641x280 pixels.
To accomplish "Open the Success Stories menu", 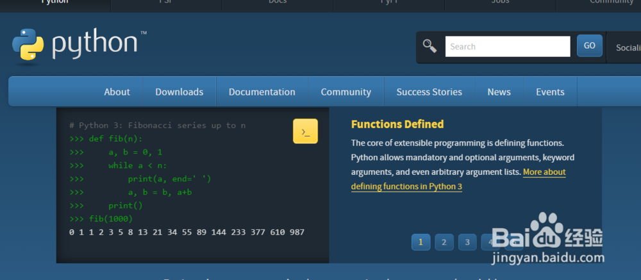I will pyautogui.click(x=429, y=92).
